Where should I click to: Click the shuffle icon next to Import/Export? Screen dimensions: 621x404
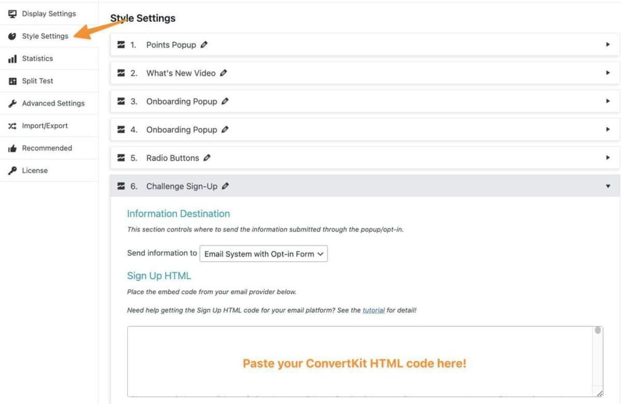pyautogui.click(x=11, y=126)
